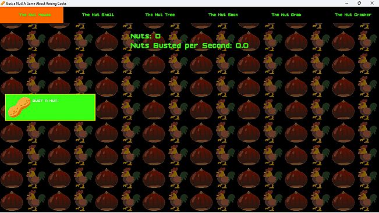The height and width of the screenshot is (213, 379).
Task: Click the Nuts Busted per Second text
Action: 190,45
